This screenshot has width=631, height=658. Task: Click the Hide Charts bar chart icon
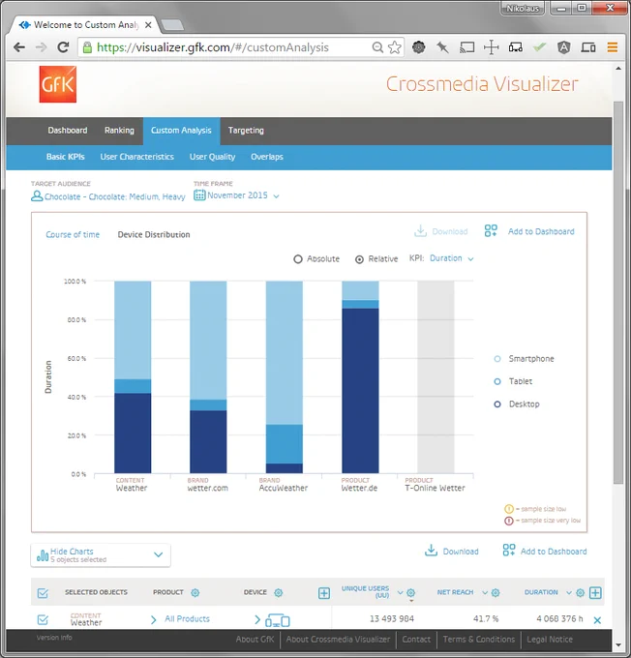point(43,555)
